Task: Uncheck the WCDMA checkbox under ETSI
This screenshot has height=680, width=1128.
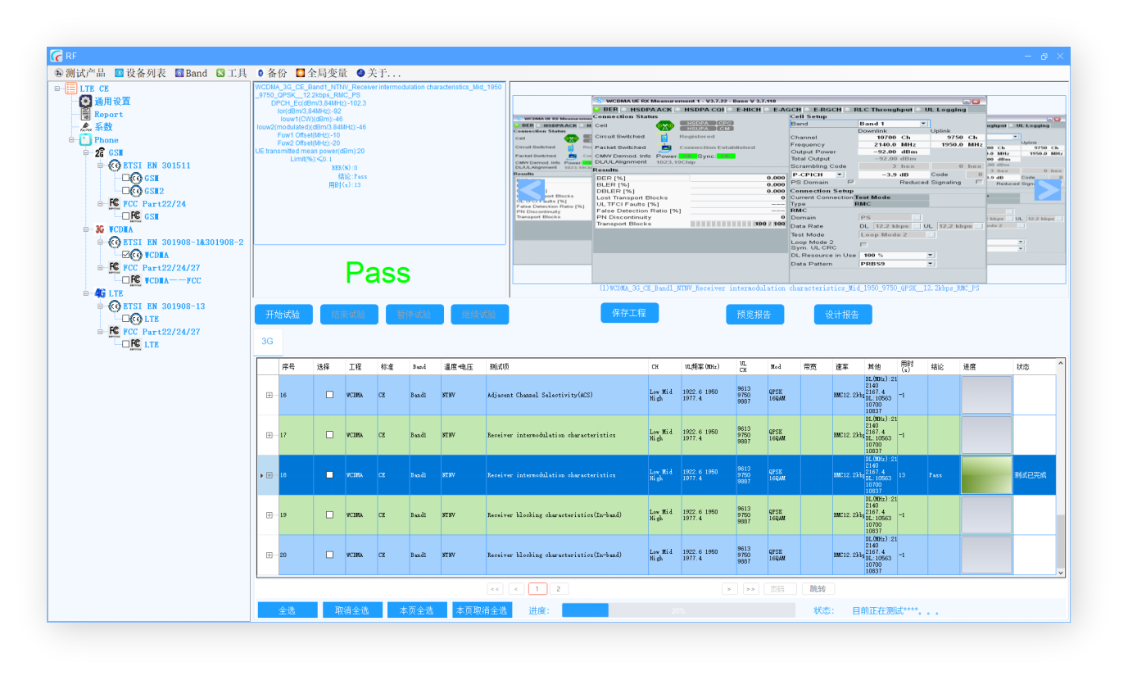Action: click(126, 255)
